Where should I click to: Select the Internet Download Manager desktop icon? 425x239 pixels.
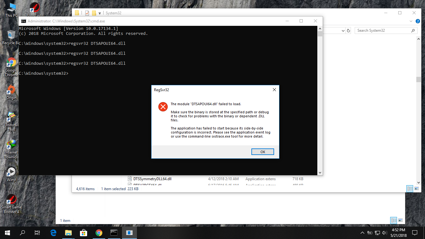click(12, 149)
